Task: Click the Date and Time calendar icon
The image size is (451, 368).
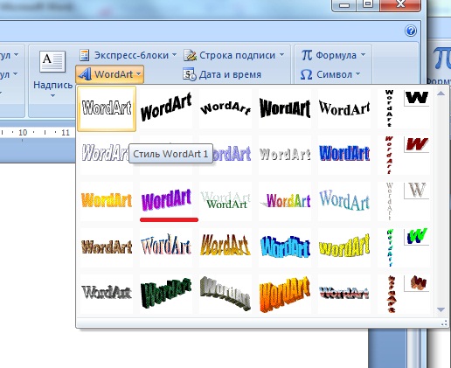Action: coord(190,74)
